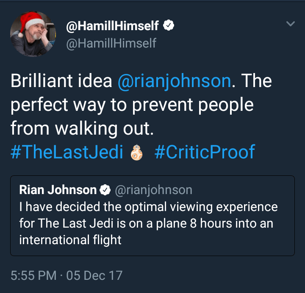Click the gray @HamillHimself handle
This screenshot has height=293, width=305.
[111, 42]
